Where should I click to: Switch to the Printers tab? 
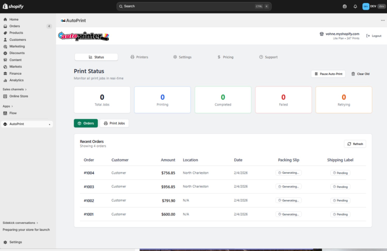pyautogui.click(x=139, y=57)
